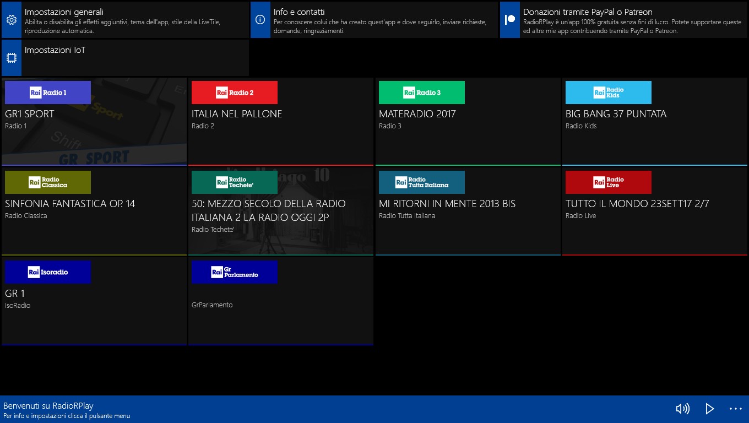Viewport: 749px width, 423px height.
Task: Select TUTTO IL MONDO 23SETT17 2/7
Action: 637,204
